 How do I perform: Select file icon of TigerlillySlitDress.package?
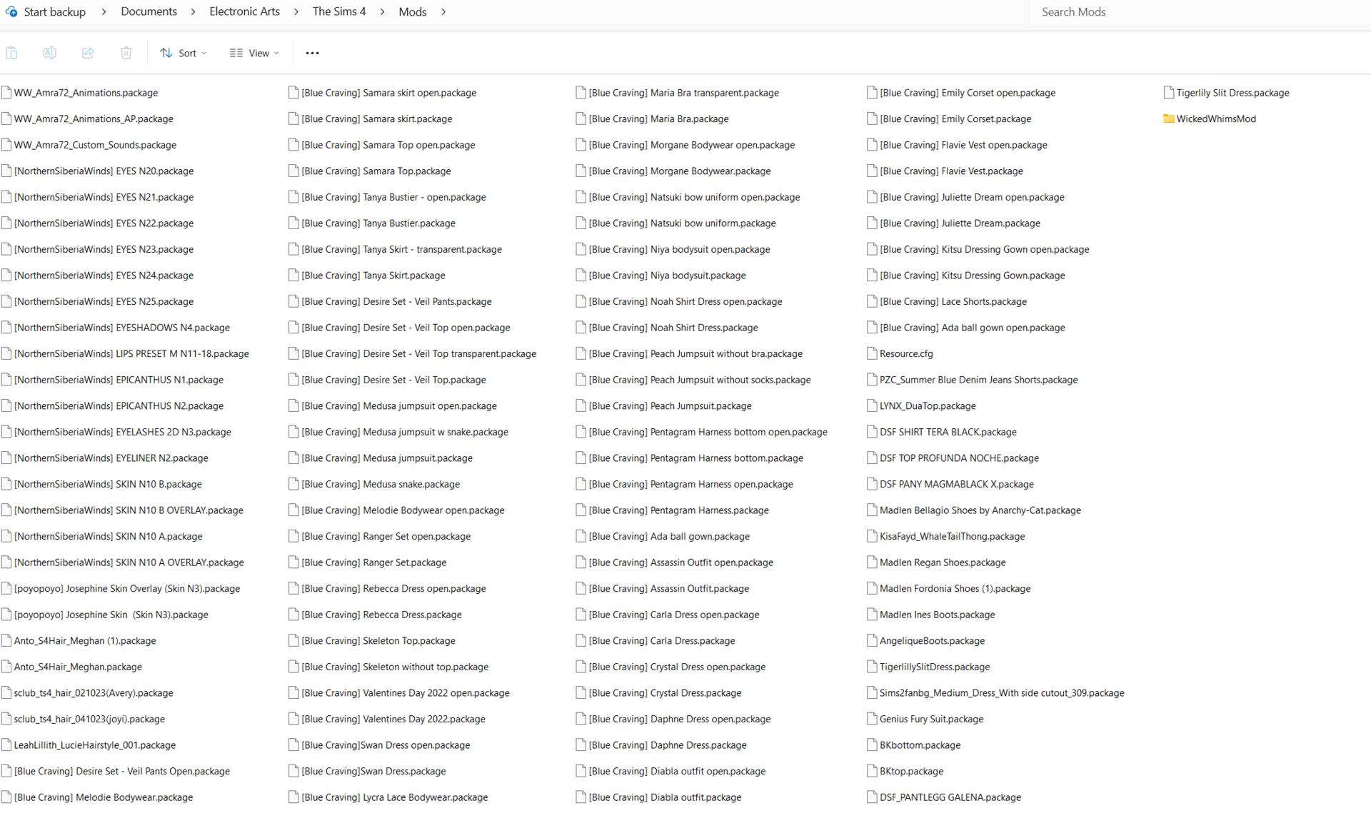872,667
